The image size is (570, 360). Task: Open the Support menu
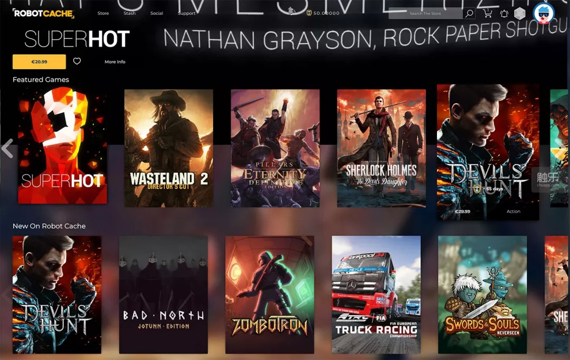(186, 13)
